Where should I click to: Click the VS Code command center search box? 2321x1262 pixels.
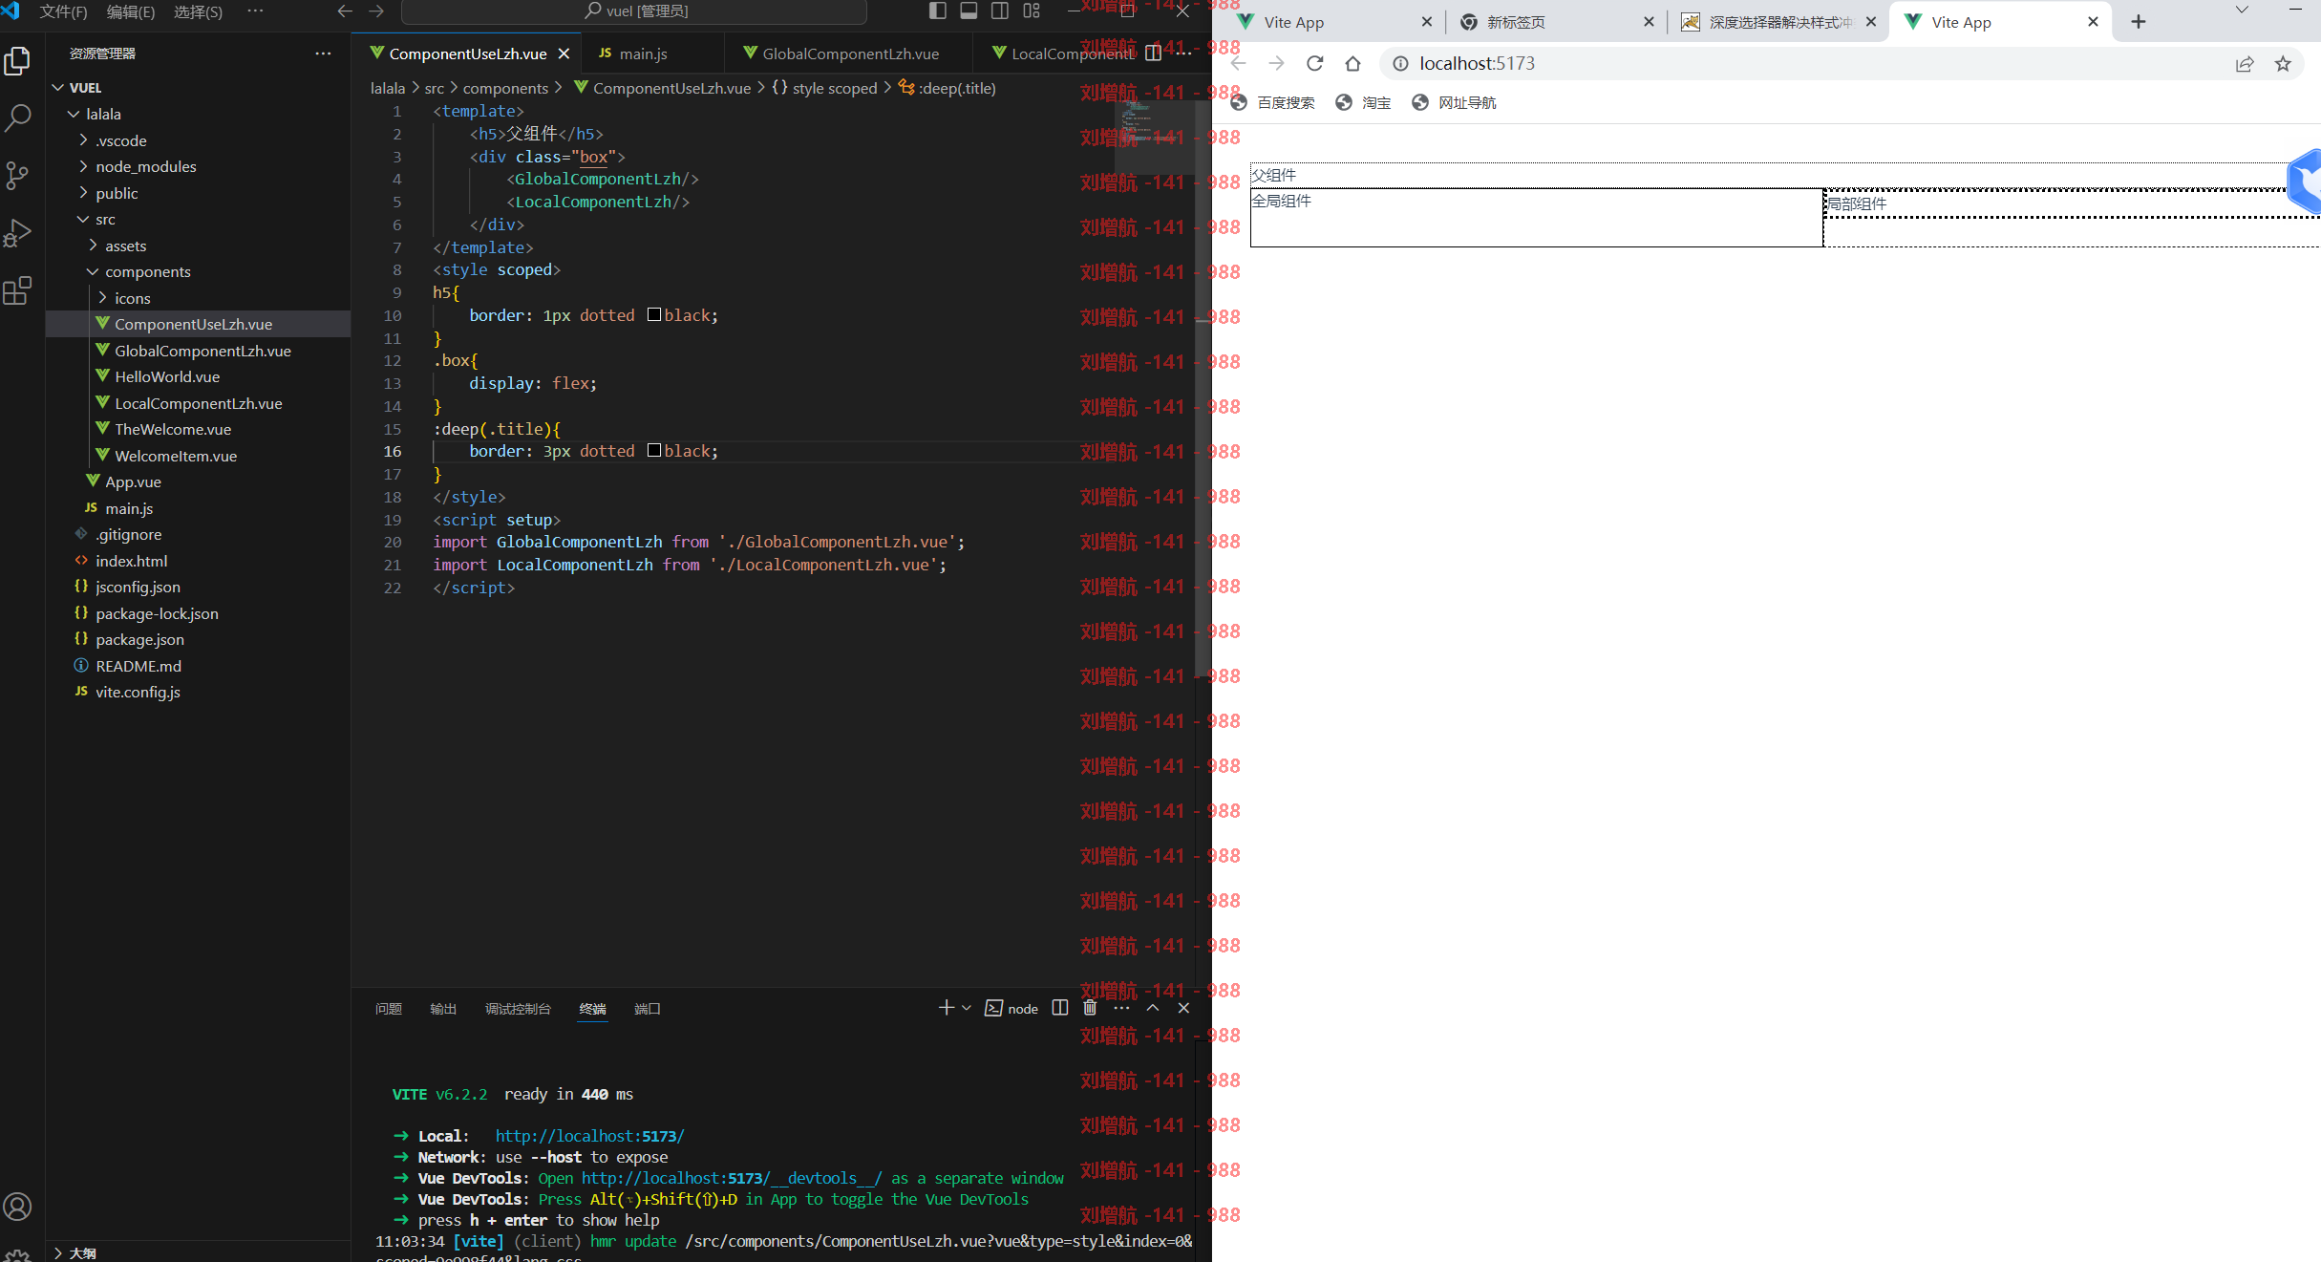tap(634, 11)
